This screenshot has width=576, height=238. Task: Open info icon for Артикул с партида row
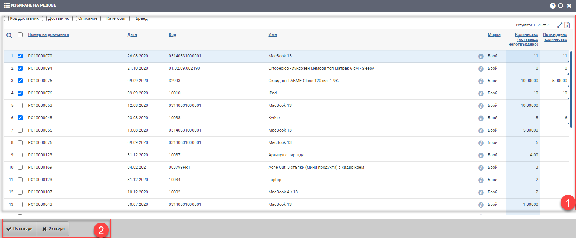coord(481,155)
